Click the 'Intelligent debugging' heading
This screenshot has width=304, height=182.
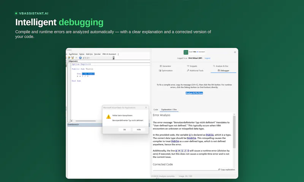coord(59,22)
